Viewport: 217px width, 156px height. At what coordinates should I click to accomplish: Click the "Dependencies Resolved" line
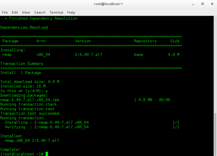pyautogui.click(x=24, y=27)
